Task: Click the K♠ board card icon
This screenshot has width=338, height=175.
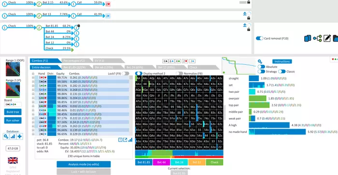Action: (165, 61)
